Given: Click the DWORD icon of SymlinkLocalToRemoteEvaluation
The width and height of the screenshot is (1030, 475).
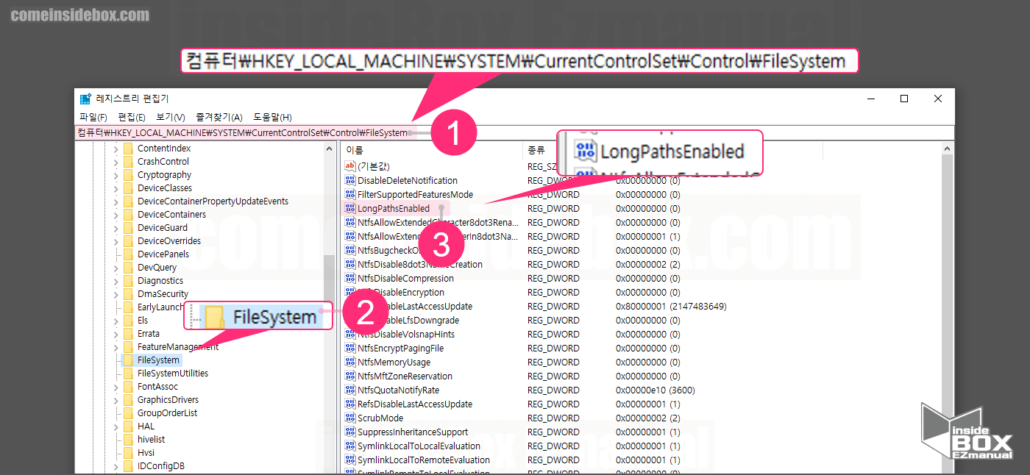Looking at the screenshot, I should [x=350, y=460].
